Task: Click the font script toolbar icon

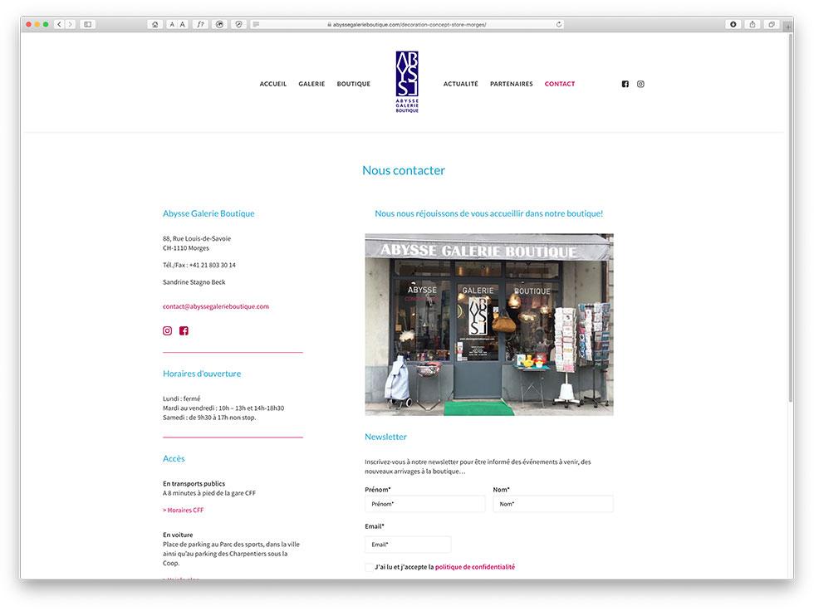Action: click(200, 24)
